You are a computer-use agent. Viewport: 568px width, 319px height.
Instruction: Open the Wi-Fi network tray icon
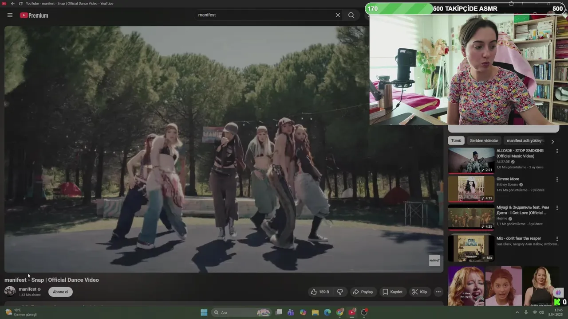tap(535, 312)
